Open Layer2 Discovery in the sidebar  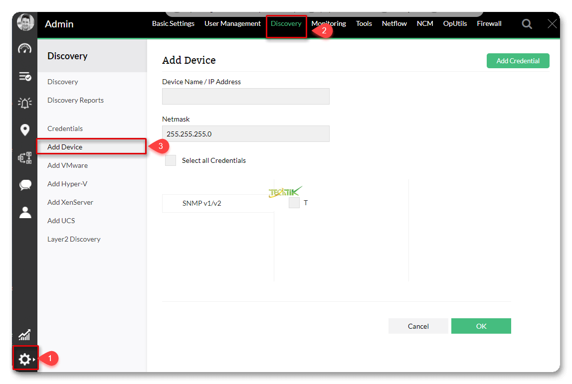74,239
